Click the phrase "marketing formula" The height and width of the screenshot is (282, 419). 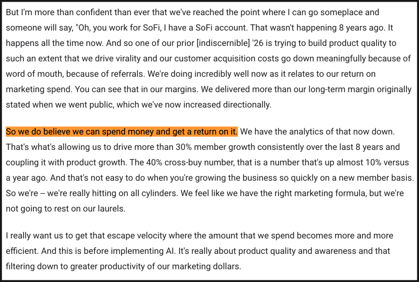point(336,193)
